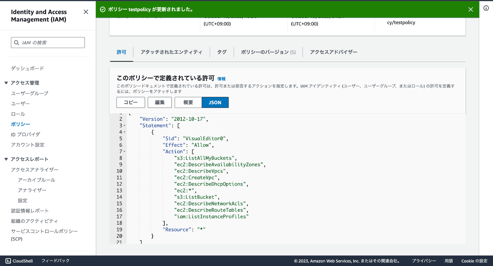Open the アクセスアドバイザー tab
This screenshot has height=266, width=493.
tap(333, 52)
